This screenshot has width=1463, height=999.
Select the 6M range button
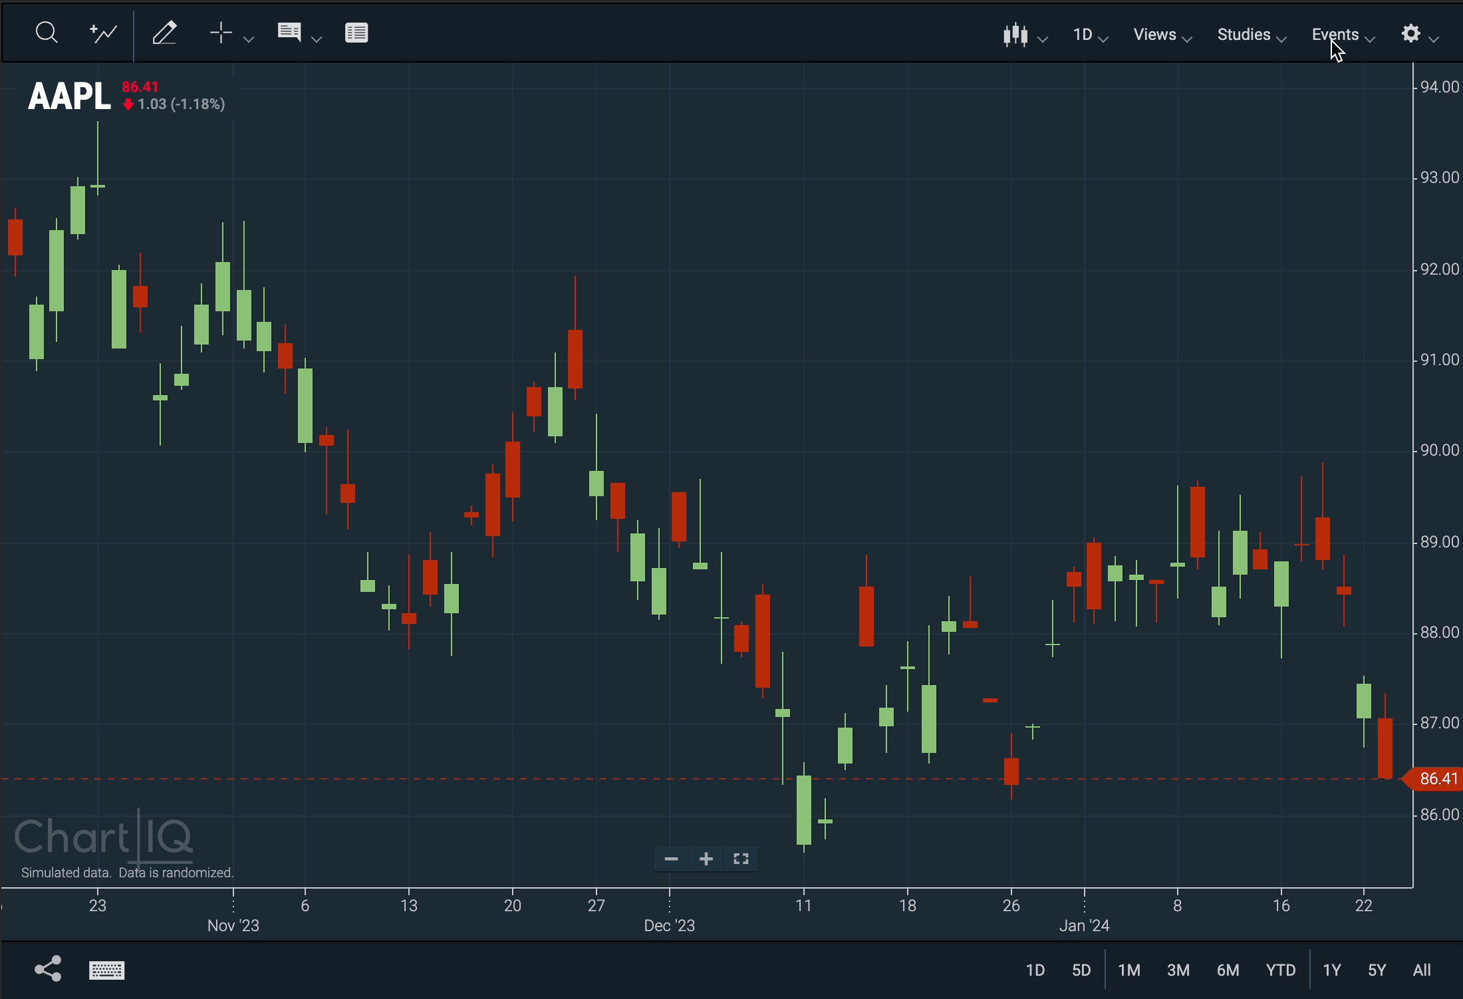tap(1228, 970)
